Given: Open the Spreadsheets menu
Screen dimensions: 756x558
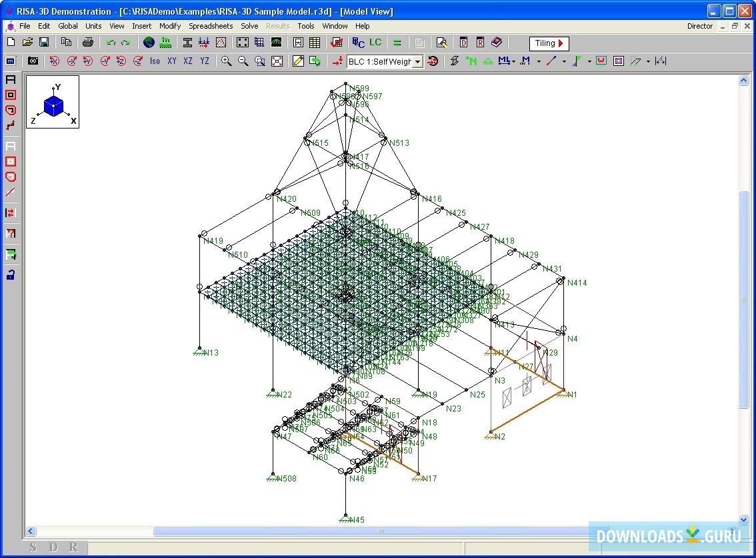Looking at the screenshot, I should point(211,26).
